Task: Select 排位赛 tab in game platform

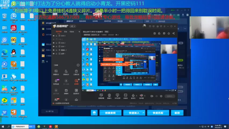Action: [x=120, y=21]
